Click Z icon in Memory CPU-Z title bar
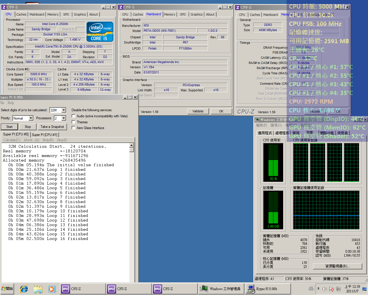 [238, 7]
